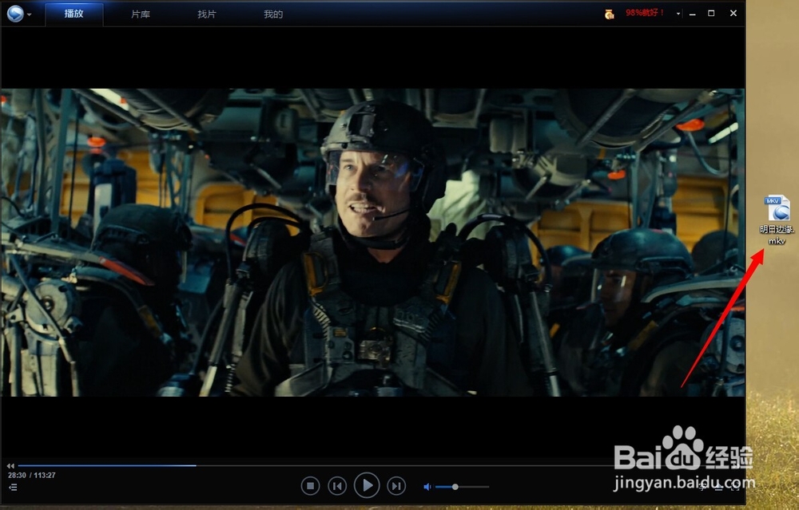The width and height of the screenshot is (799, 510).
Task: Go to the 找片 tab
Action: (207, 14)
